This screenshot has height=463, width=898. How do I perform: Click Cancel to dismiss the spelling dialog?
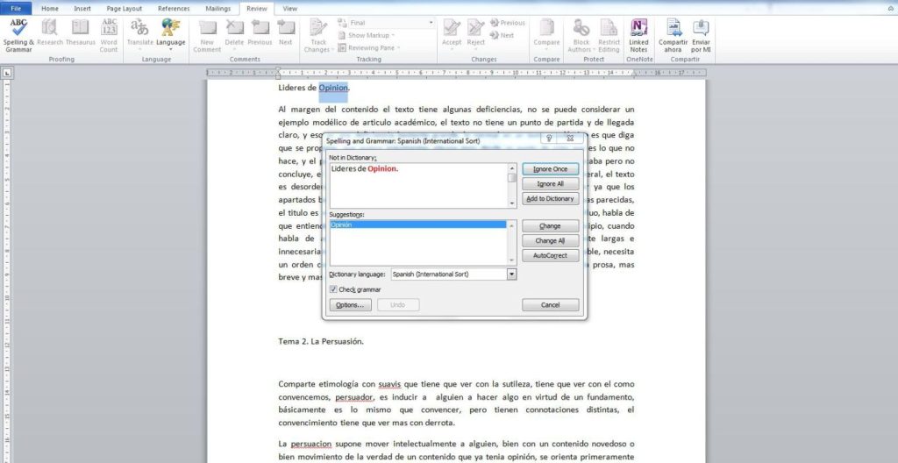550,305
